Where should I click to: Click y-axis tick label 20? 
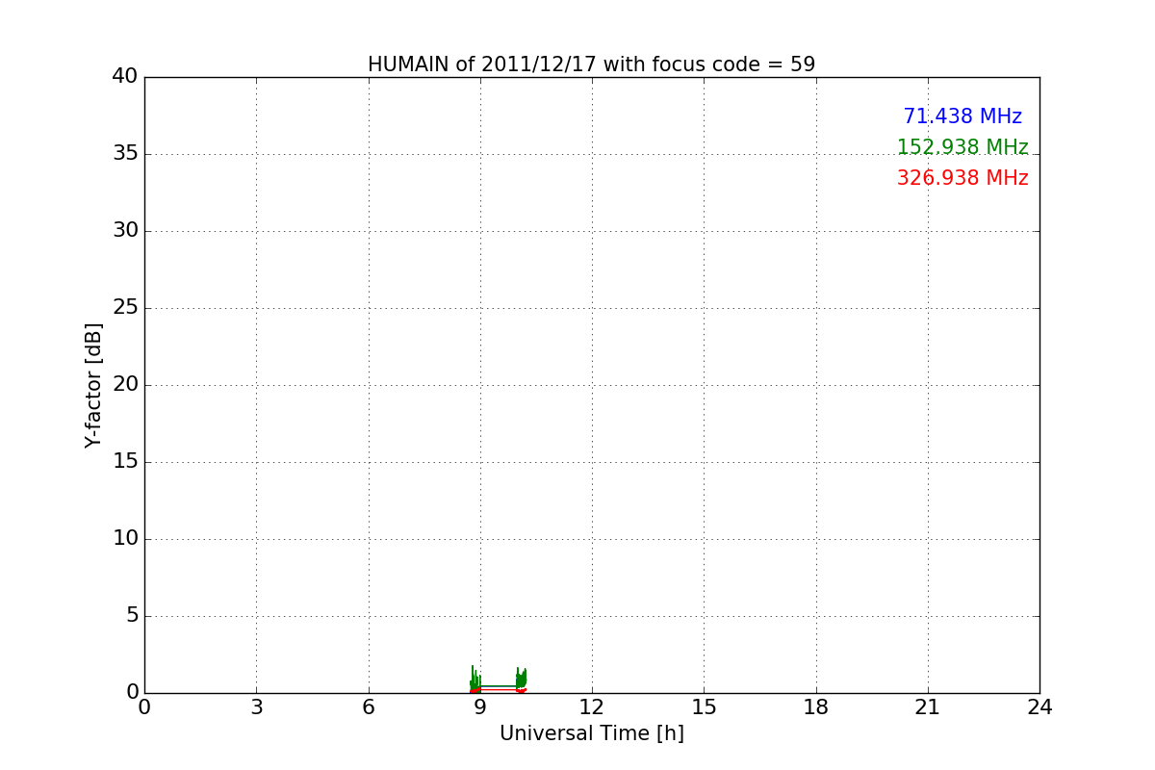point(125,384)
